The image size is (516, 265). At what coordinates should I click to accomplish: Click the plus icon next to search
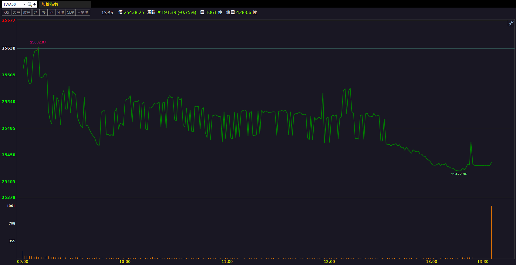[35, 4]
